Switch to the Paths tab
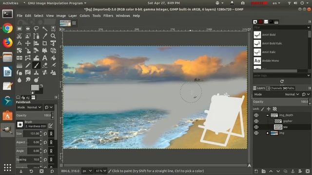The height and width of the screenshot is (175, 312). tap(289, 88)
